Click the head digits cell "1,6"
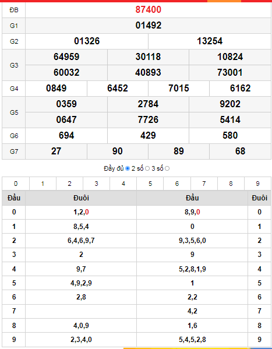 click(192, 326)
